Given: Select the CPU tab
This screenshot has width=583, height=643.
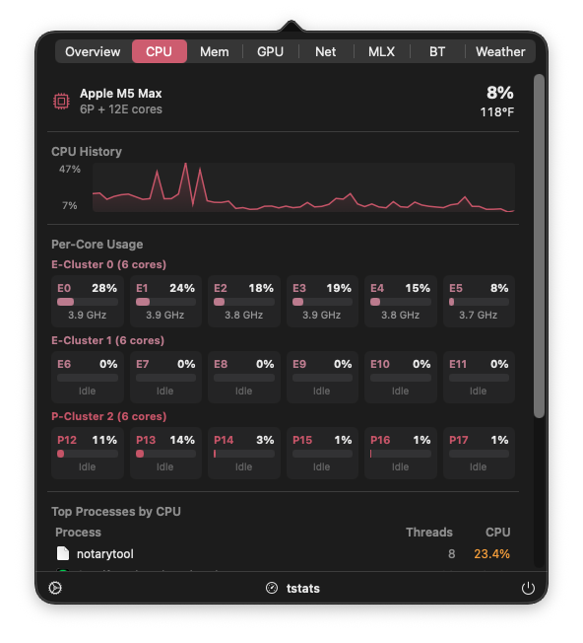Looking at the screenshot, I should [x=160, y=51].
